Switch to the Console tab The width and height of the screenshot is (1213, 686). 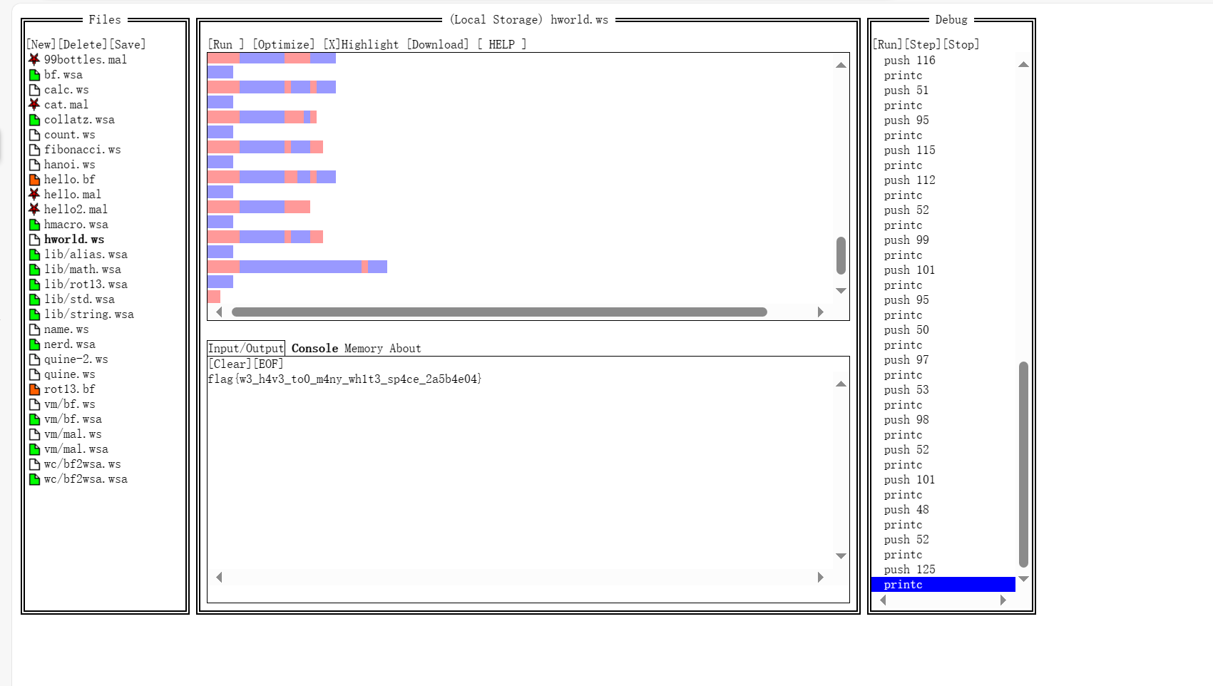pos(314,348)
